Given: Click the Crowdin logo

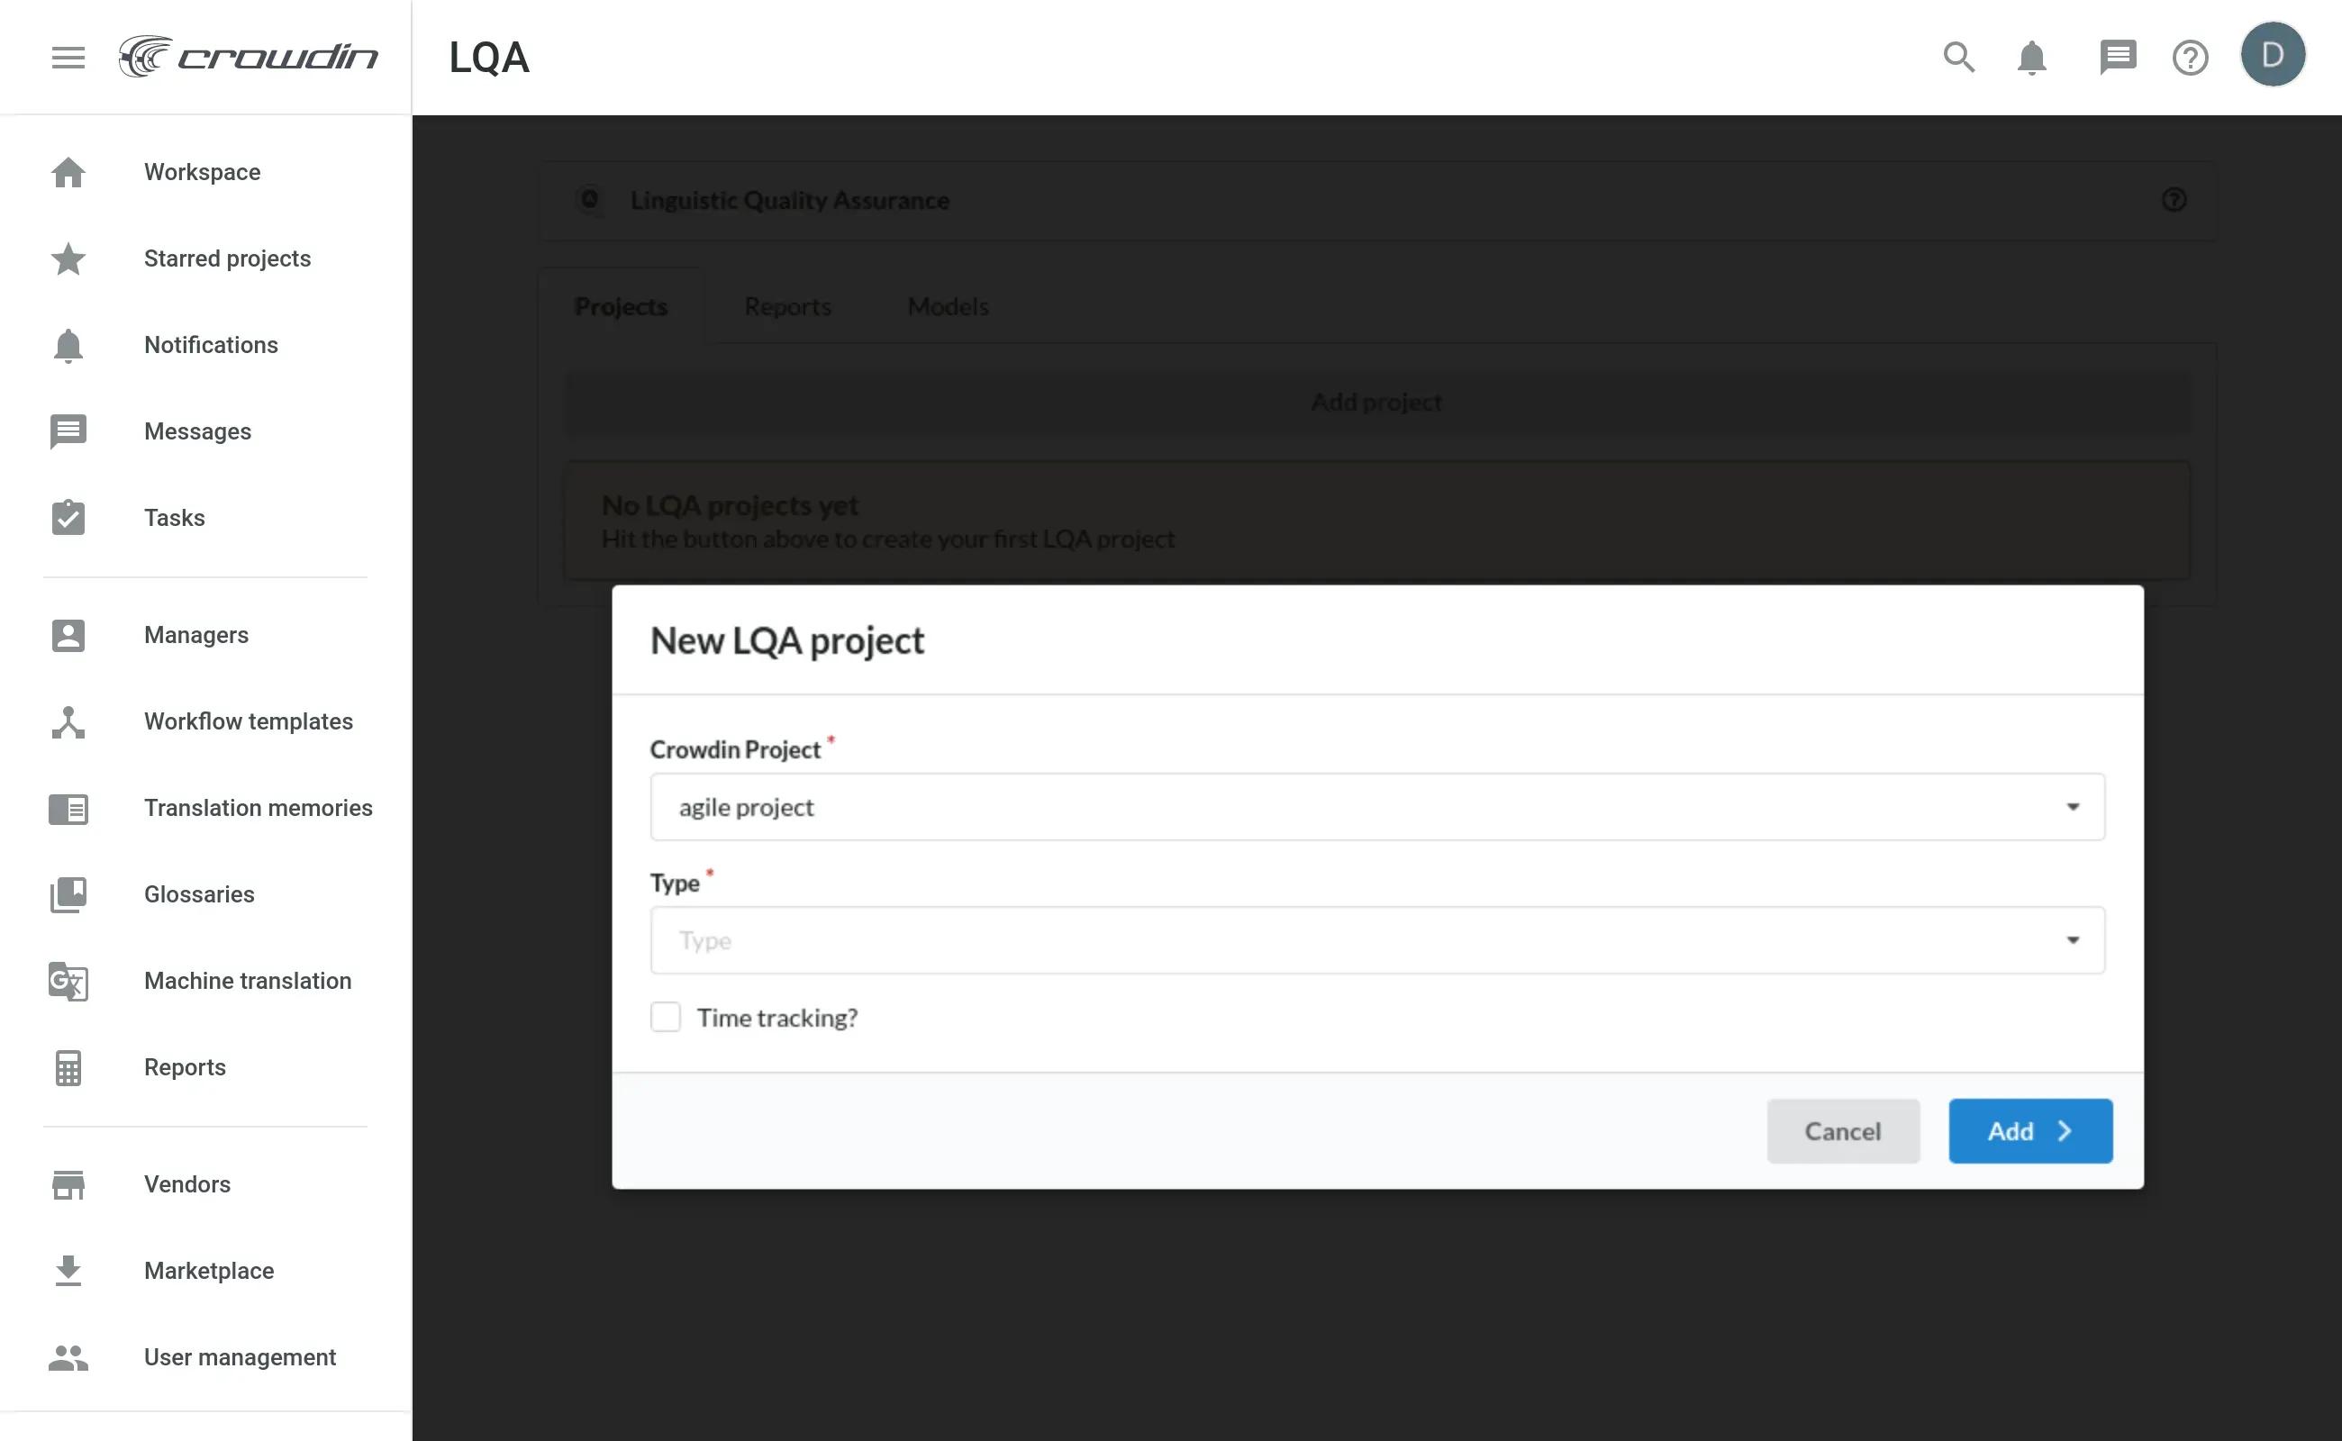Looking at the screenshot, I should coord(250,56).
